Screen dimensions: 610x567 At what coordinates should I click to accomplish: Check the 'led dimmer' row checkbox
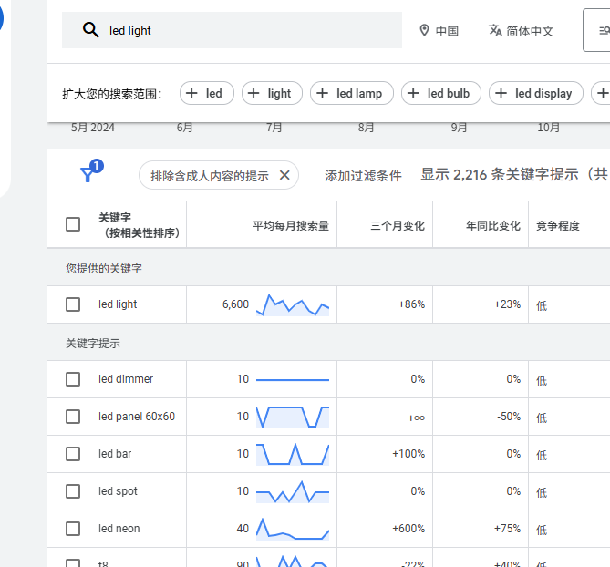pyautogui.click(x=73, y=379)
